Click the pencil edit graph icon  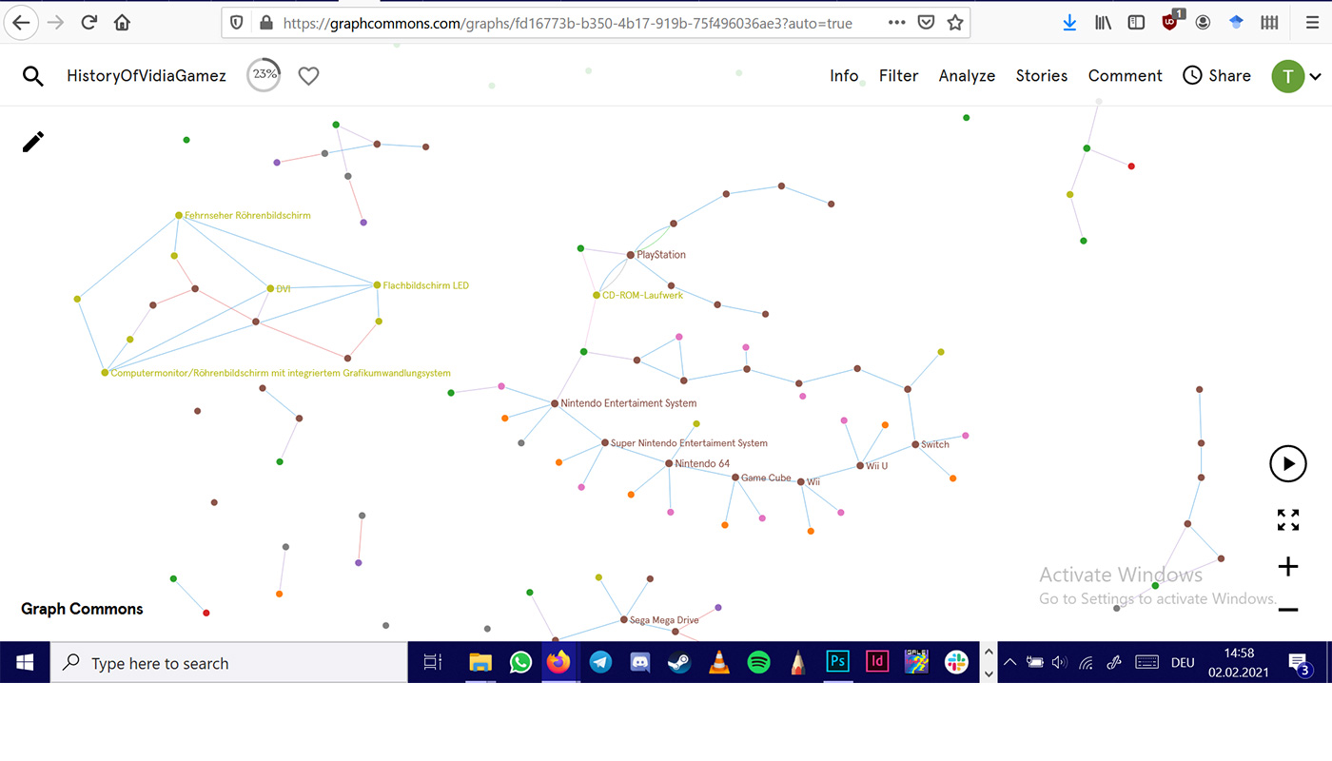33,142
